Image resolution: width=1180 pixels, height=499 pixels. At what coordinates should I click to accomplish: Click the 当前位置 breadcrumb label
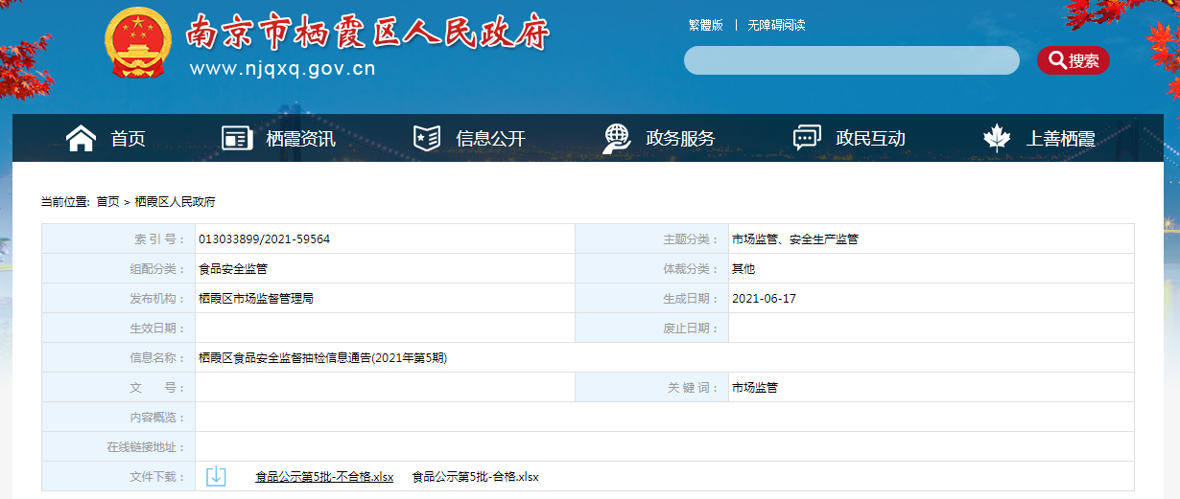[x=65, y=202]
